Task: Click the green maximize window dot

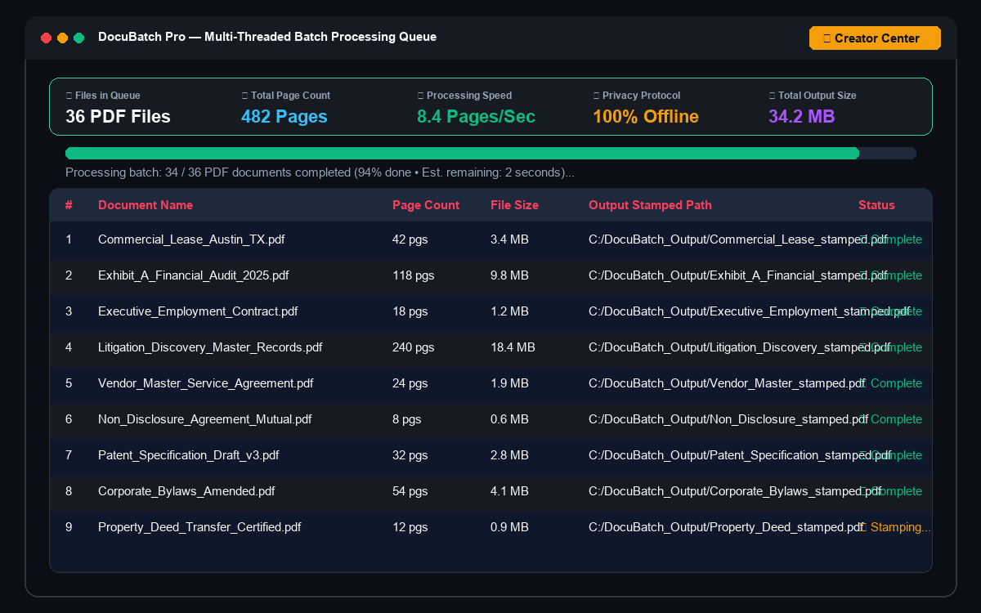Action: point(78,38)
